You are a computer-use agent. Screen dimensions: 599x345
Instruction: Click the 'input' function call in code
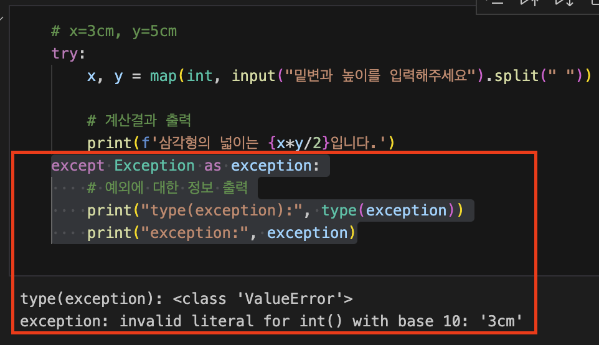click(253, 76)
